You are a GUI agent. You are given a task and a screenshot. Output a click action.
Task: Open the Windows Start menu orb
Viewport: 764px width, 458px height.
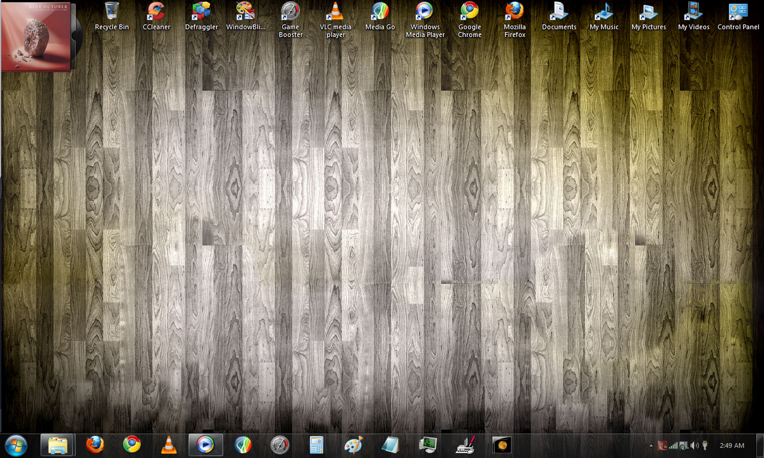16,445
